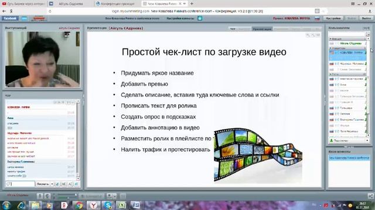Collapse the first users list group header
Image resolution: width=375 pixels, height=210 pixels.
click(347, 38)
